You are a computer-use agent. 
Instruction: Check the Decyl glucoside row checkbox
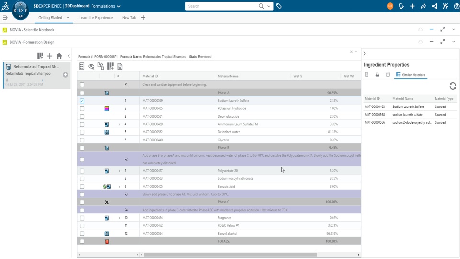82,117
